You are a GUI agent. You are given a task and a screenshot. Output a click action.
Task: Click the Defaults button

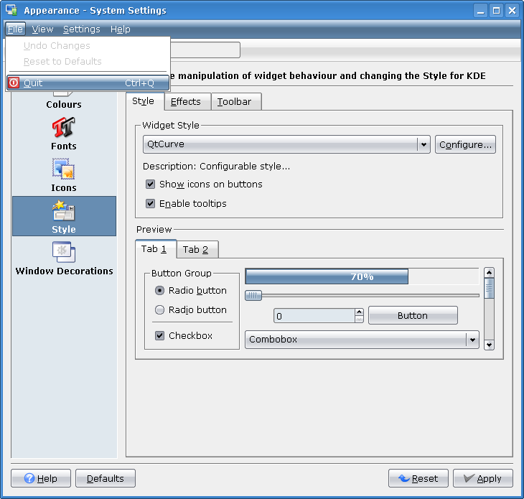click(x=106, y=478)
